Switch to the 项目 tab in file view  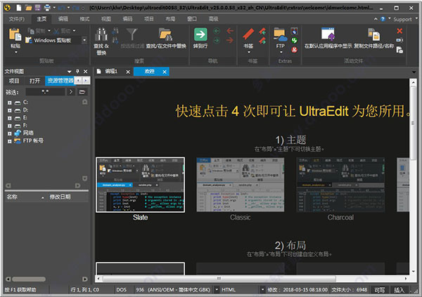[x=14, y=81]
